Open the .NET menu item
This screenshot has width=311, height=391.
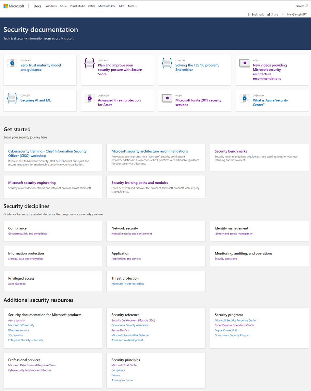[121, 6]
